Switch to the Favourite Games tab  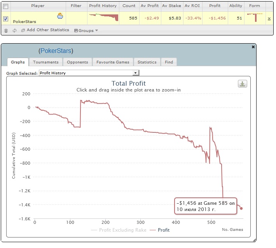pos(113,62)
